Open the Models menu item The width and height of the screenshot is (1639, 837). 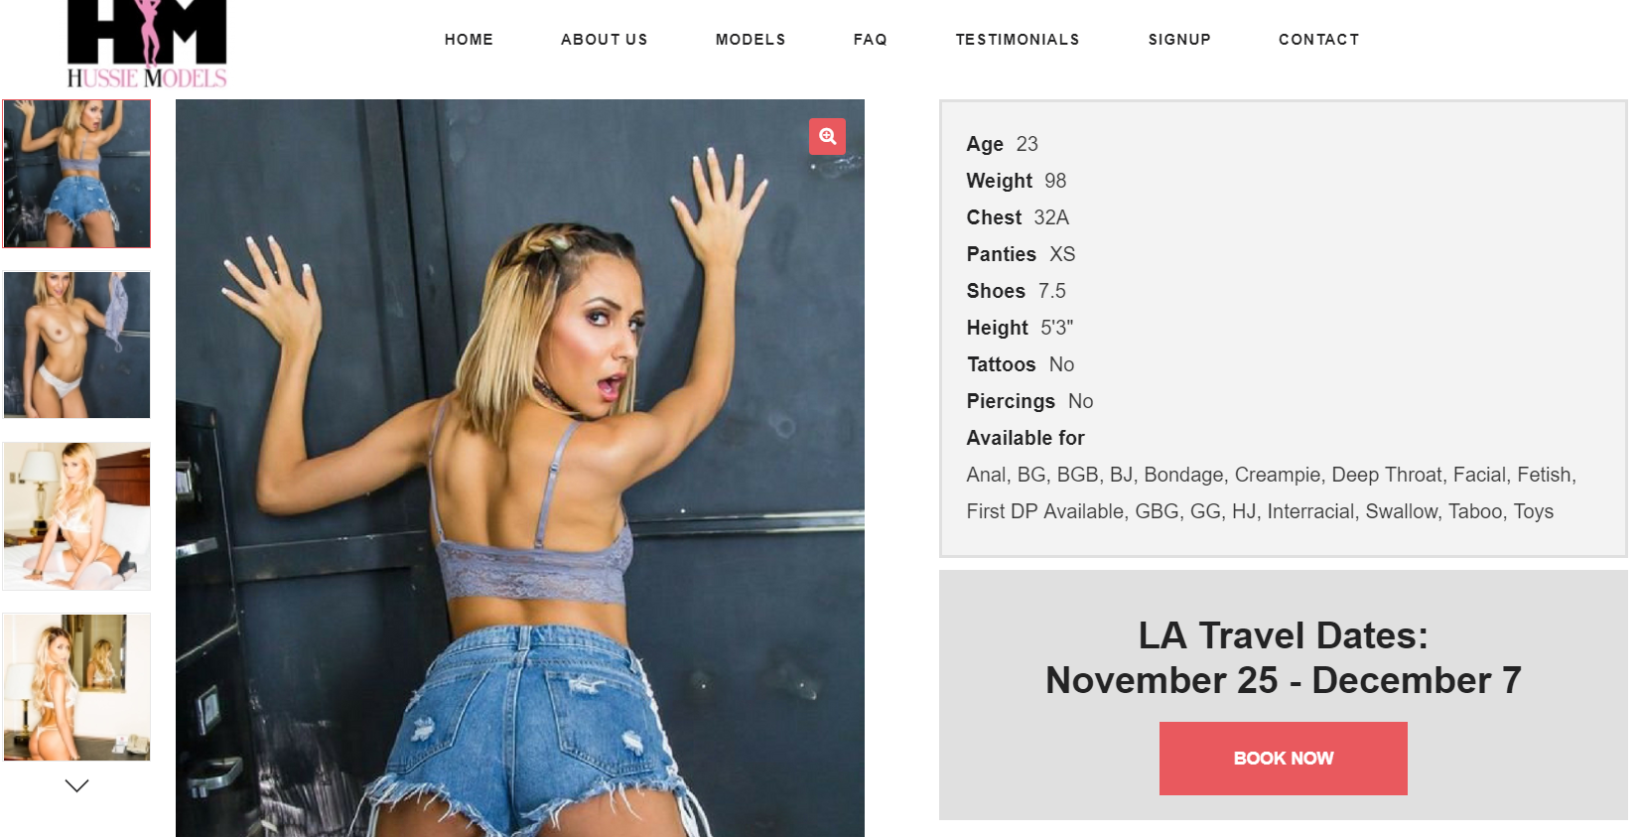(751, 40)
